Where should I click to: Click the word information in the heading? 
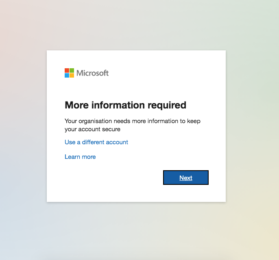click(x=118, y=105)
